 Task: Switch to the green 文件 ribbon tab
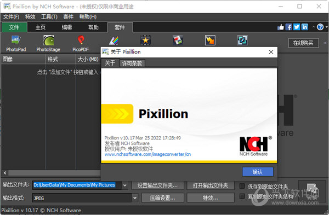[14, 27]
